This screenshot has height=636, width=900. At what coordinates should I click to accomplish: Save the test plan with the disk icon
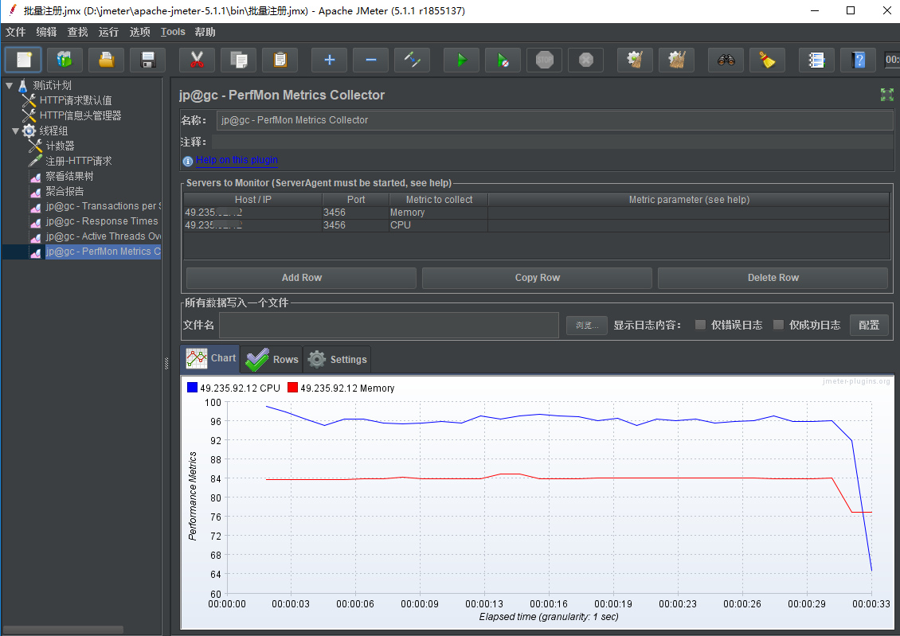(x=147, y=60)
